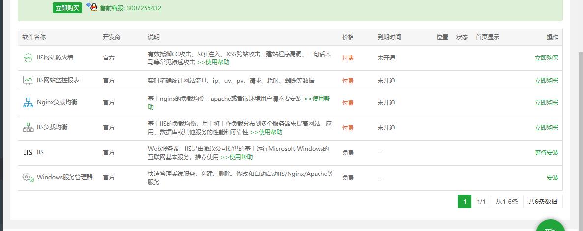The height and width of the screenshot is (231, 583).
Task: Click the Nginx负载均衡 blue network icon
Action: (x=28, y=102)
